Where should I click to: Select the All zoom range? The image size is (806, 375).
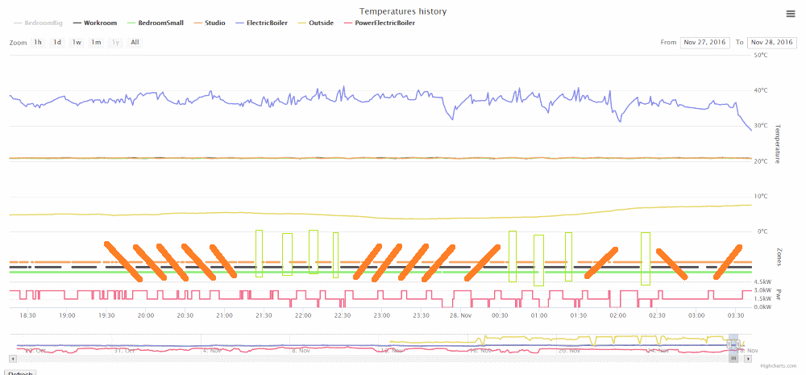tap(135, 42)
